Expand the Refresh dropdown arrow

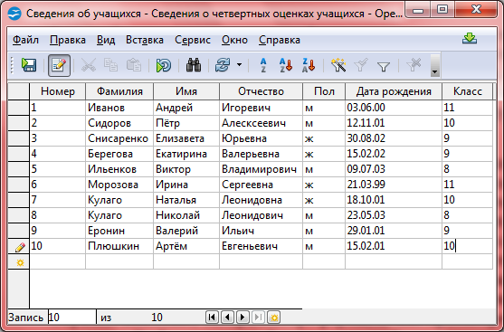pyautogui.click(x=239, y=65)
